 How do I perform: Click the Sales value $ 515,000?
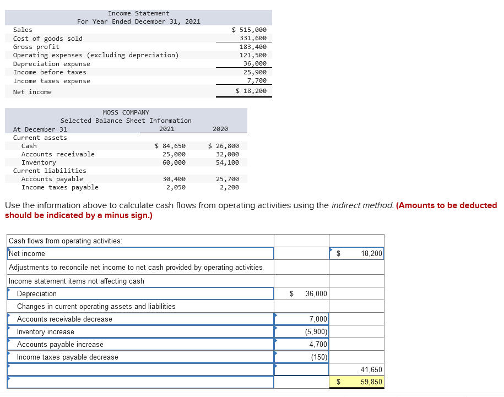(249, 30)
